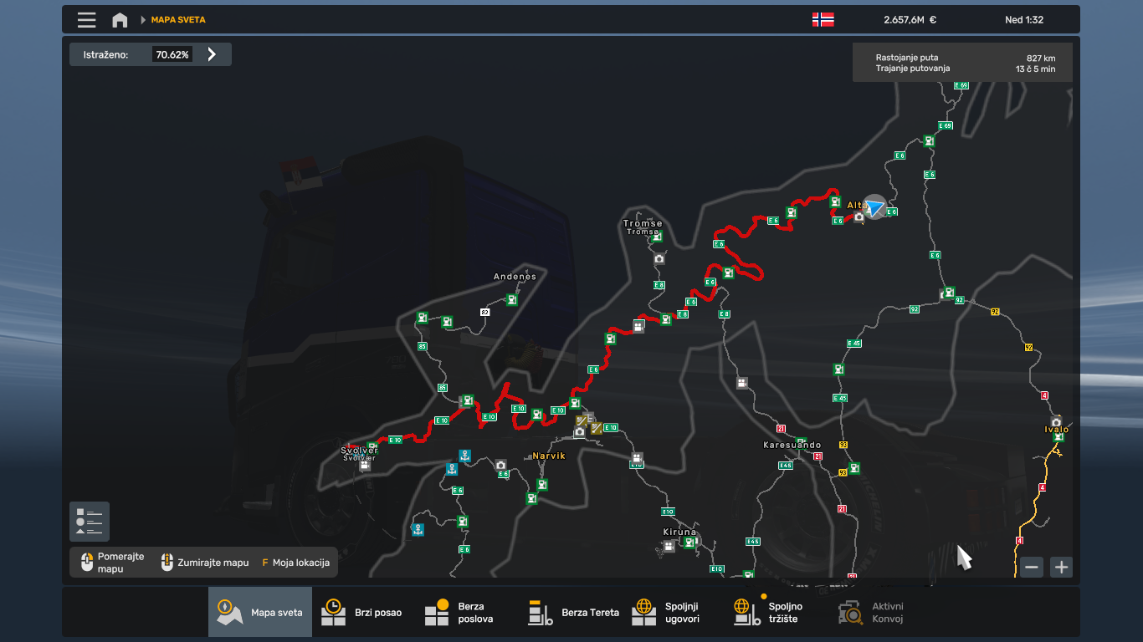Expand the Istraženo exploration stats arrow
The width and height of the screenshot is (1143, 642).
[212, 54]
